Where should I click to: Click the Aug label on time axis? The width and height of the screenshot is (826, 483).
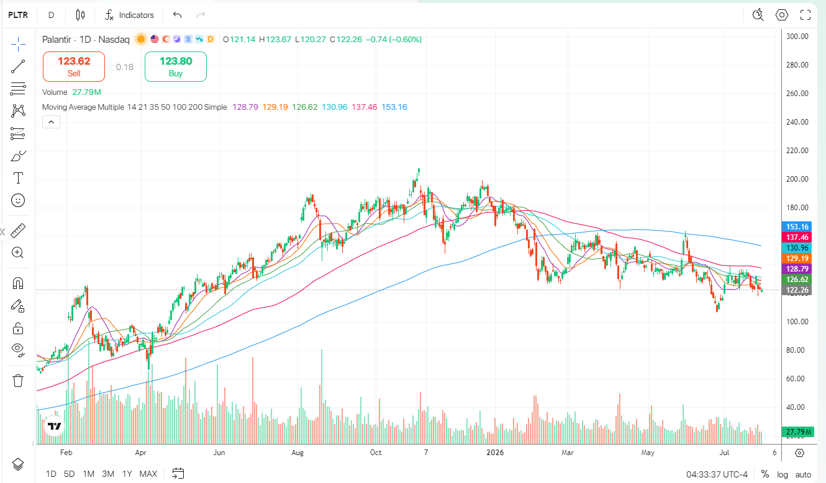pos(297,453)
